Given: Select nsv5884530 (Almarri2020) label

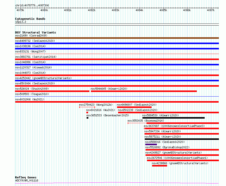Looking at the screenshot, I should [x=160, y=115].
